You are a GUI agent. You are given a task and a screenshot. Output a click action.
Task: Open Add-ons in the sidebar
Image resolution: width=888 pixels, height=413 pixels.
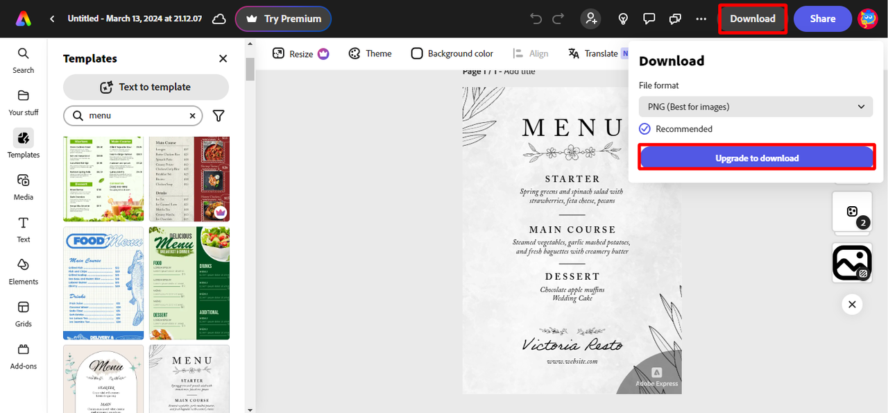(x=23, y=357)
